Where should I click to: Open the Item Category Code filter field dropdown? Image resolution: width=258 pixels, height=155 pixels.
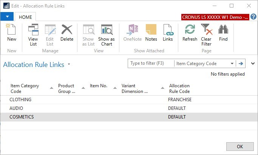[x=232, y=64]
